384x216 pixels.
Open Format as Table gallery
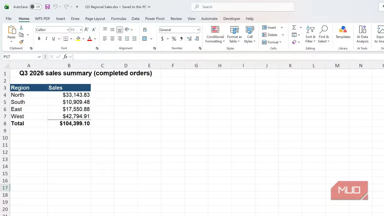(x=234, y=34)
